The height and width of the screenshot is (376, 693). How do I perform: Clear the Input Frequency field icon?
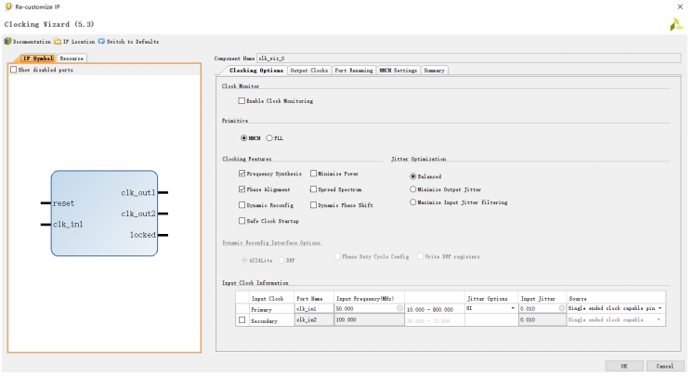point(399,308)
